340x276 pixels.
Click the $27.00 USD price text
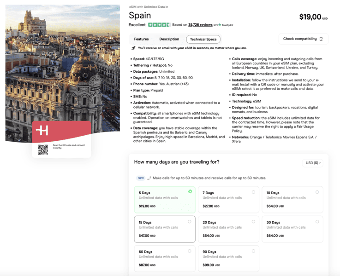point(211,206)
